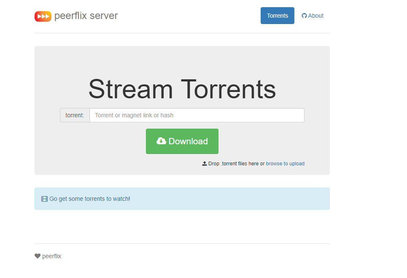Click the peerflix server title text
407x278 pixels.
pos(86,16)
